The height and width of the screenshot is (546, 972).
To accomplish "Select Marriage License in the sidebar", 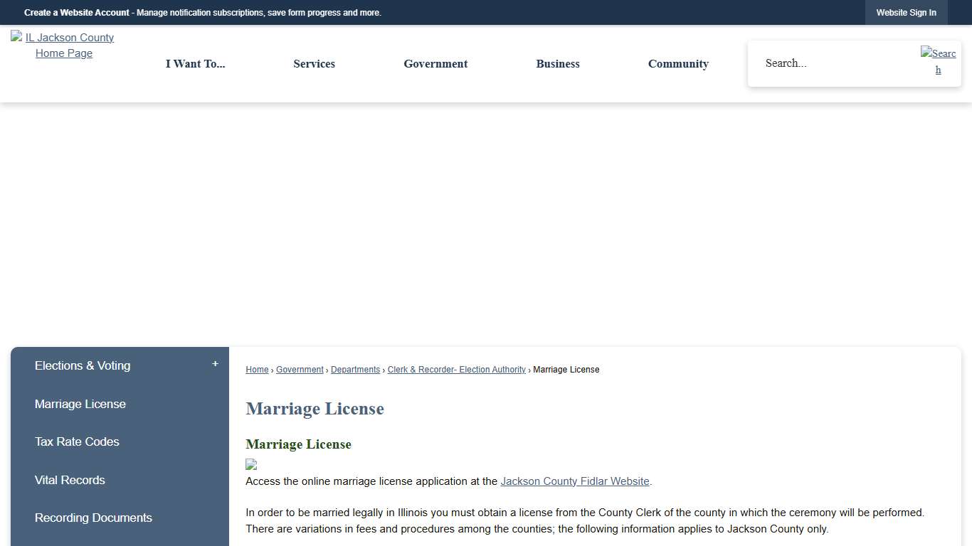I will (80, 404).
